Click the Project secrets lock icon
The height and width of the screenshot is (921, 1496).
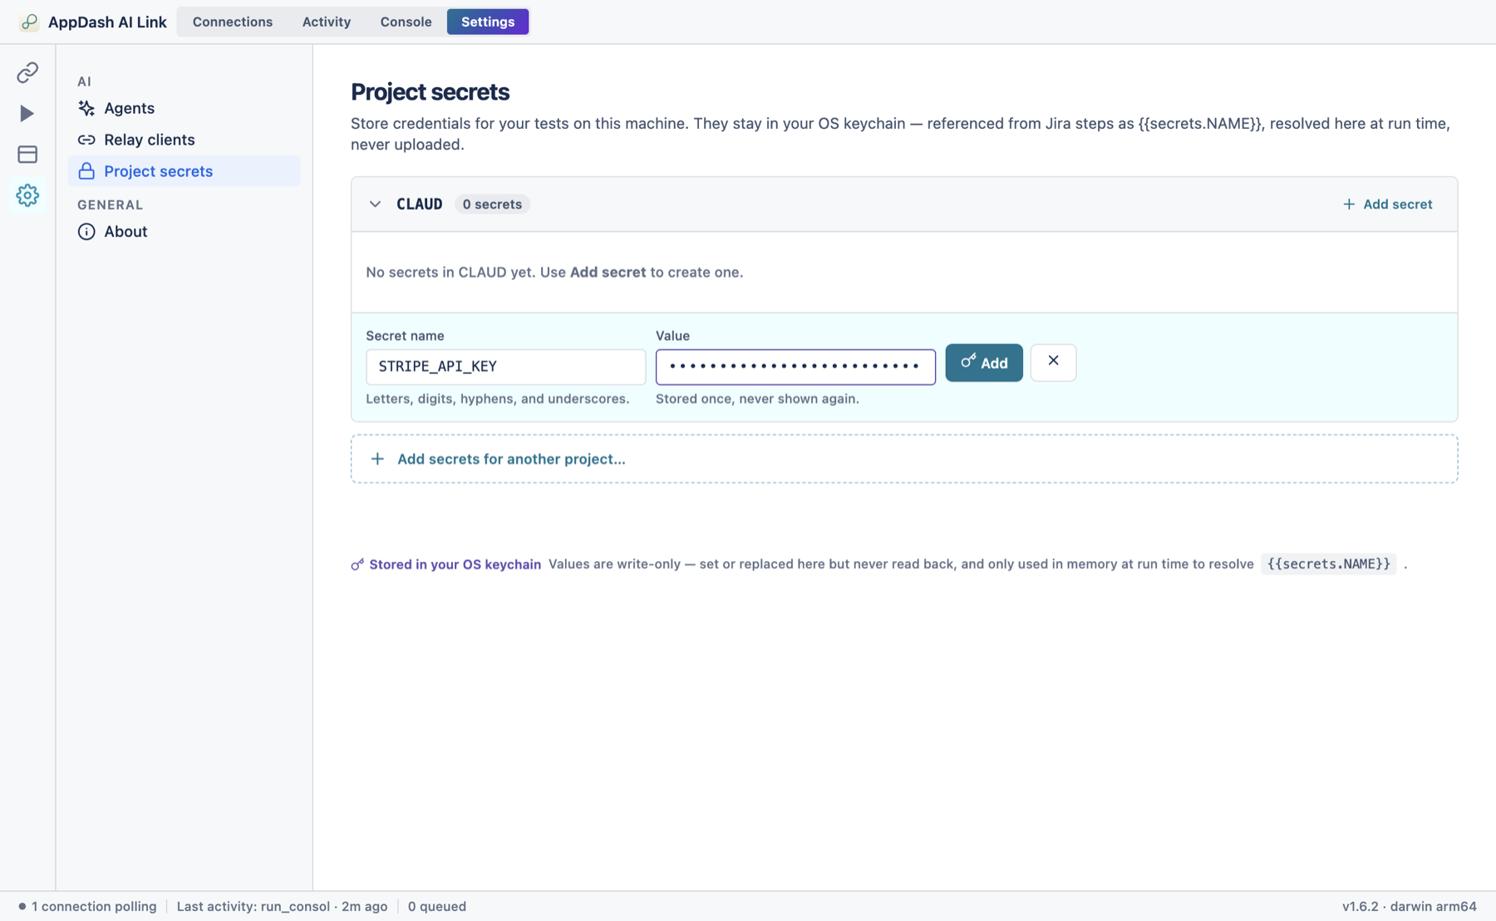point(86,171)
